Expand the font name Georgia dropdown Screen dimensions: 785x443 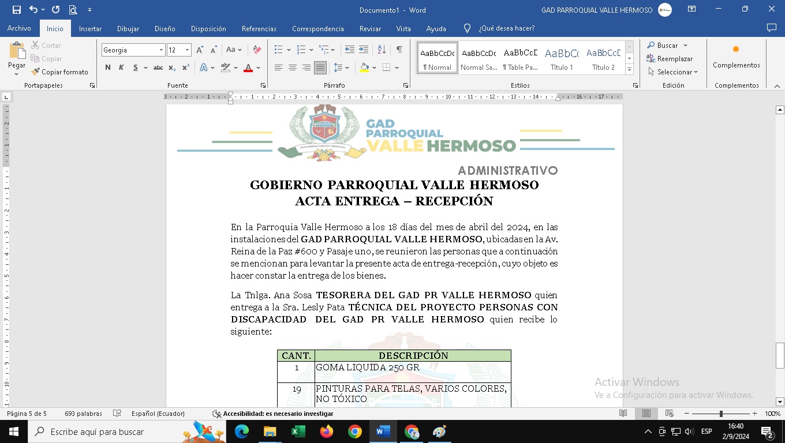(161, 50)
